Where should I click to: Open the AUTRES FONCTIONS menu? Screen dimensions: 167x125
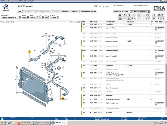coord(122,11)
